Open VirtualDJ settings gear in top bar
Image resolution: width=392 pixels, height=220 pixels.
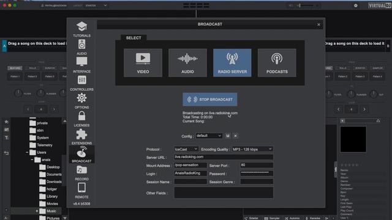356,5
